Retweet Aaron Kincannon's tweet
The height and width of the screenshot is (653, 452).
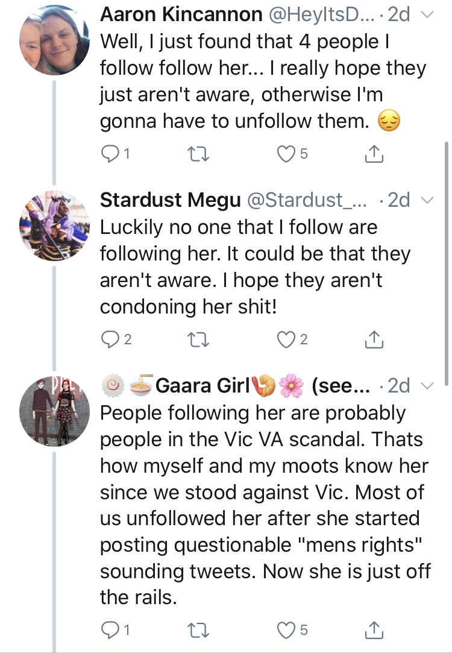(x=198, y=154)
